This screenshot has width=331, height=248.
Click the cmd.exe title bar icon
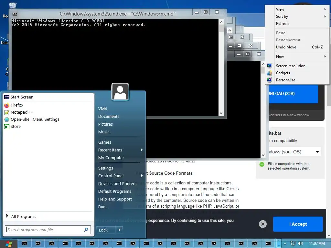click(x=15, y=14)
